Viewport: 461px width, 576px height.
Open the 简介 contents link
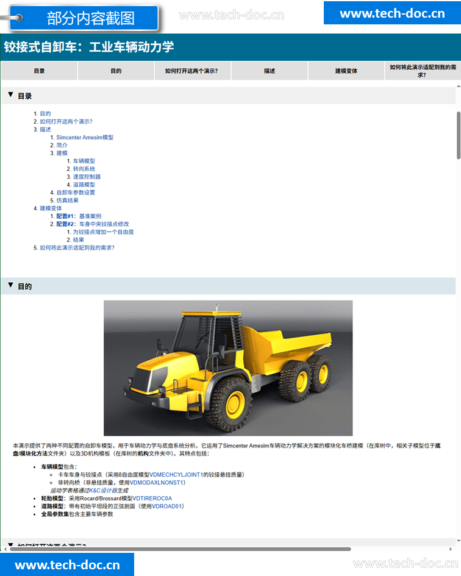pos(62,146)
